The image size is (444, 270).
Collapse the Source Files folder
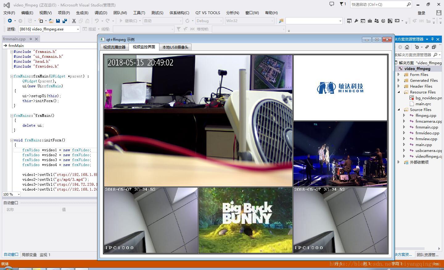coord(398,109)
